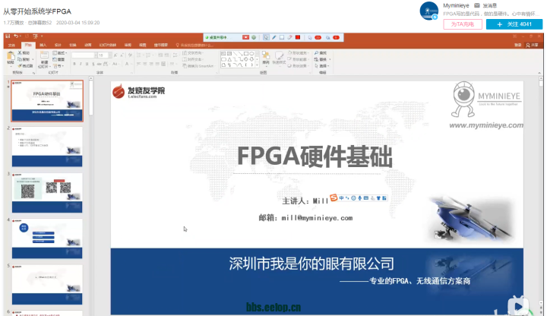Click the rectangle tool on recorder toolbar
The width and height of the screenshot is (547, 316).
pos(282,37)
